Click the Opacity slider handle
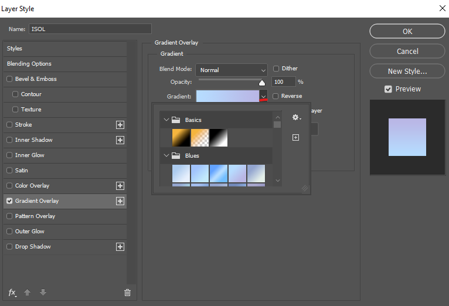Image resolution: width=449 pixels, height=306 pixels. 262,83
